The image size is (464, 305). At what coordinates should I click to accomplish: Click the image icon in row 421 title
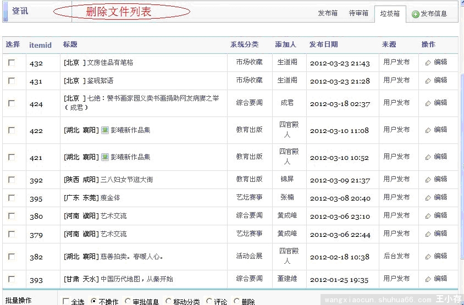pyautogui.click(x=105, y=157)
